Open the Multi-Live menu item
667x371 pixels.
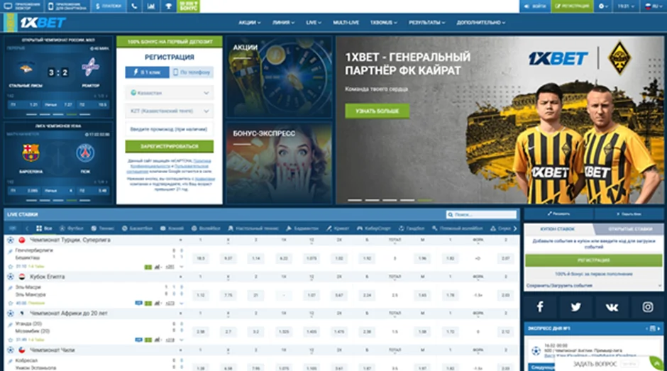coord(346,23)
